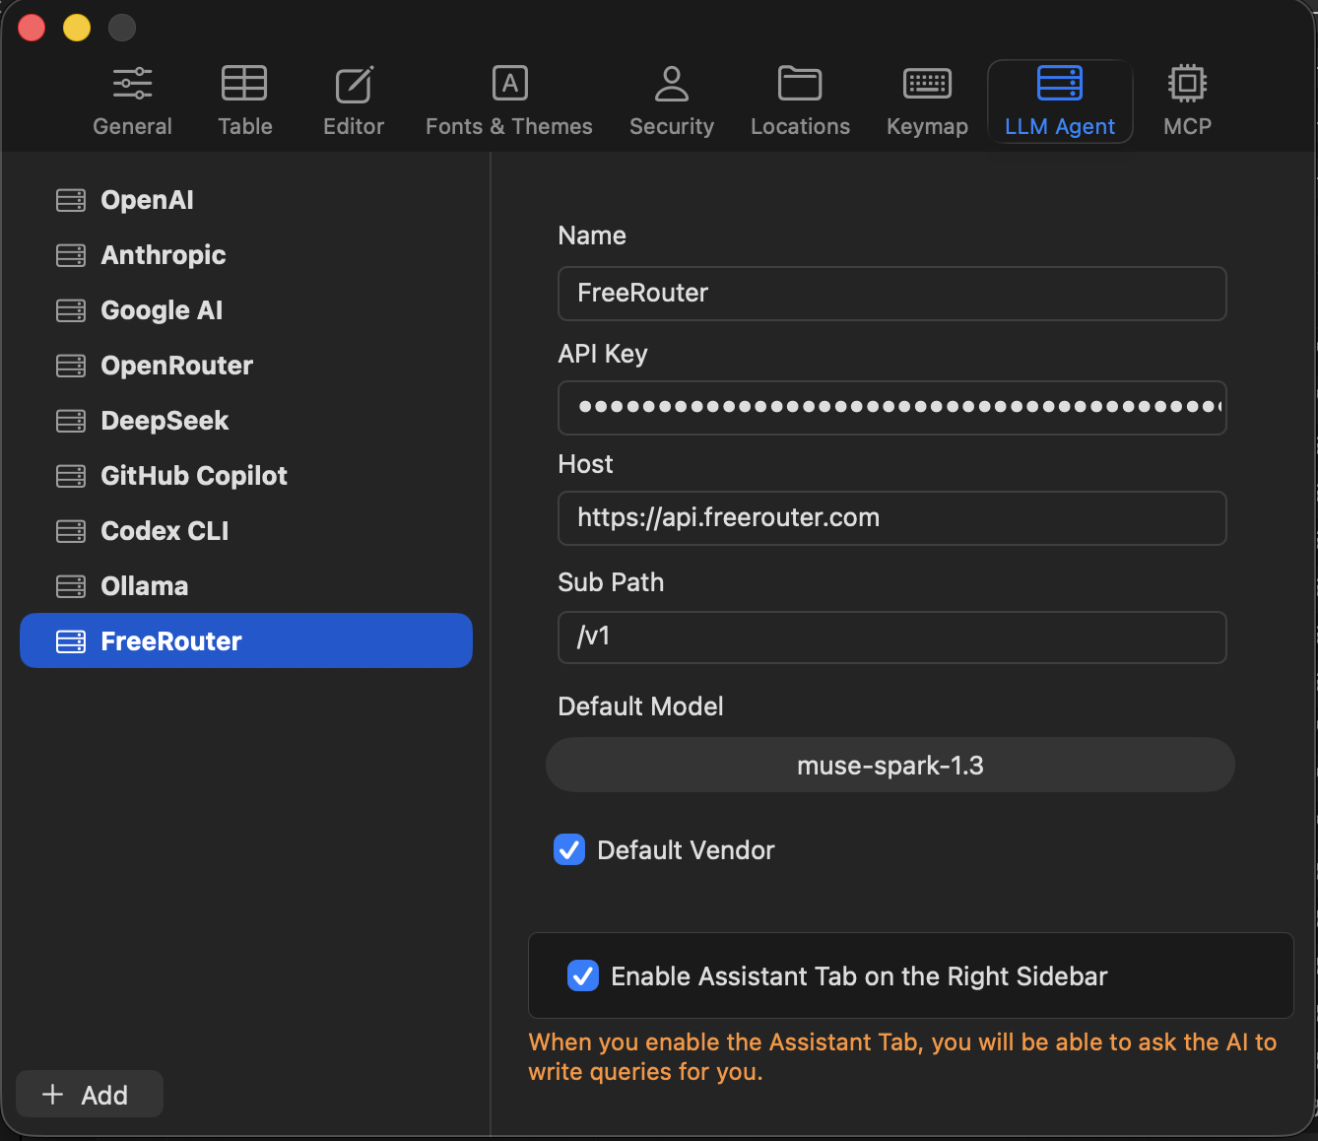Open Fonts & Themes preferences
The image size is (1318, 1141).
[x=509, y=101]
